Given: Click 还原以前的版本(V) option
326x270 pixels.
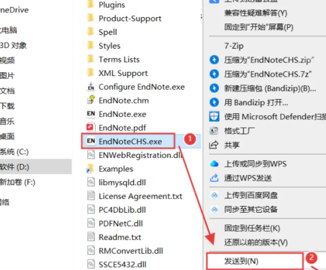Looking at the screenshot, I should 256,242.
